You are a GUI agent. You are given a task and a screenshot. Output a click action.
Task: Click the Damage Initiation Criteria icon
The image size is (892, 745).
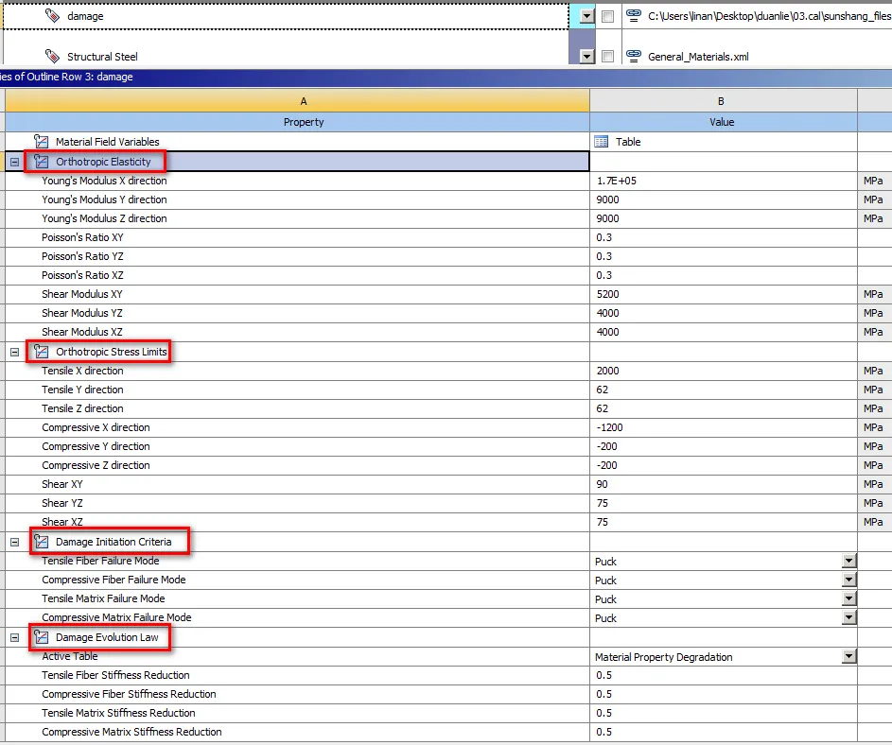click(42, 542)
